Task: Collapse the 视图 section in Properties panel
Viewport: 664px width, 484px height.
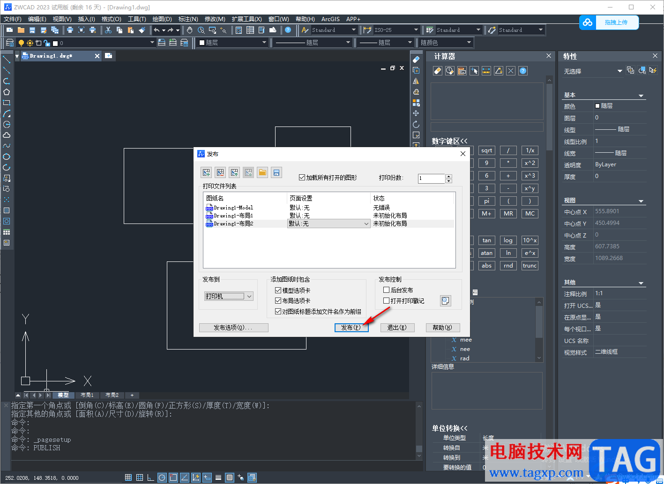Action: (x=641, y=201)
